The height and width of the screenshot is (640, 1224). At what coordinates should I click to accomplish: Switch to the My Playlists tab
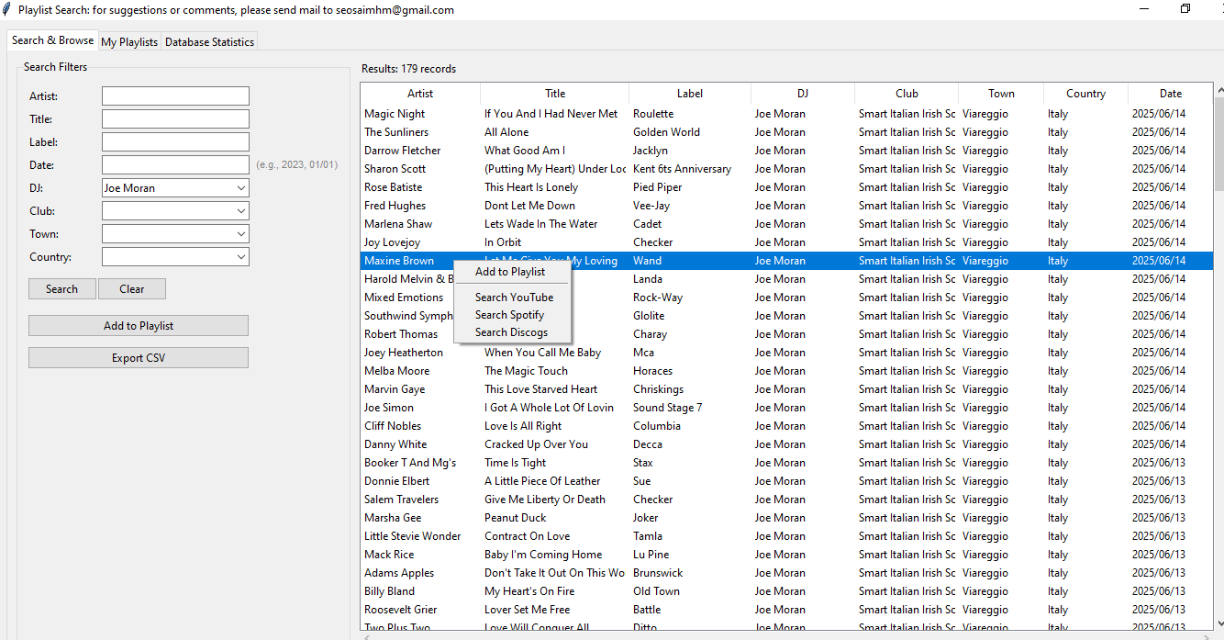click(x=129, y=42)
